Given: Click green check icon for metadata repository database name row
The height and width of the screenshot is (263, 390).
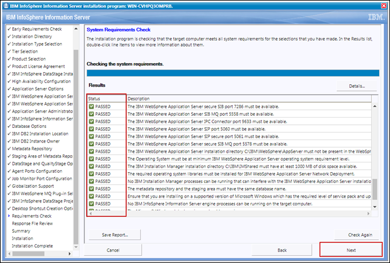Looking at the screenshot, I should point(91,188).
